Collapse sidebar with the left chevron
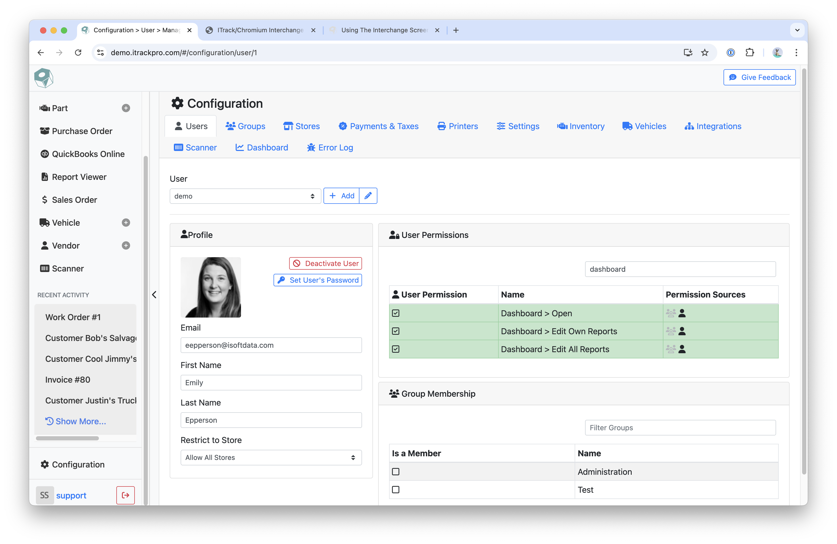The height and width of the screenshot is (544, 837). point(154,294)
